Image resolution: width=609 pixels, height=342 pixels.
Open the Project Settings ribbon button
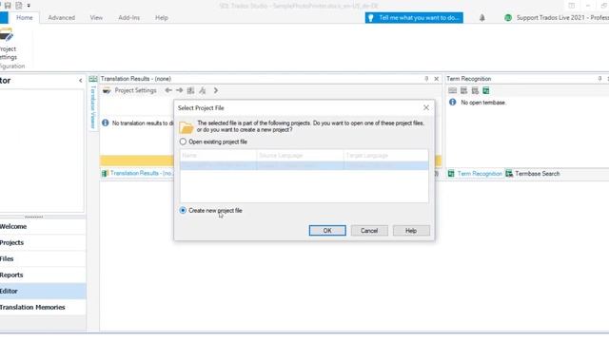(x=8, y=45)
